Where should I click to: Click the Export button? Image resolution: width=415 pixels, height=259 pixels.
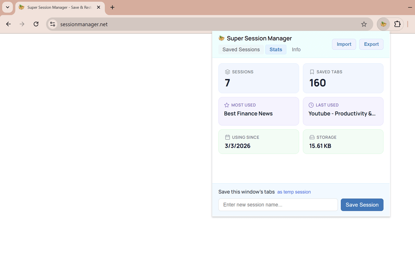click(x=371, y=44)
